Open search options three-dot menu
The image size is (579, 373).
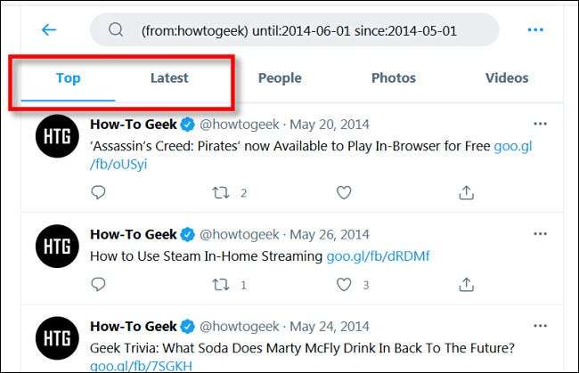pyautogui.click(x=535, y=30)
